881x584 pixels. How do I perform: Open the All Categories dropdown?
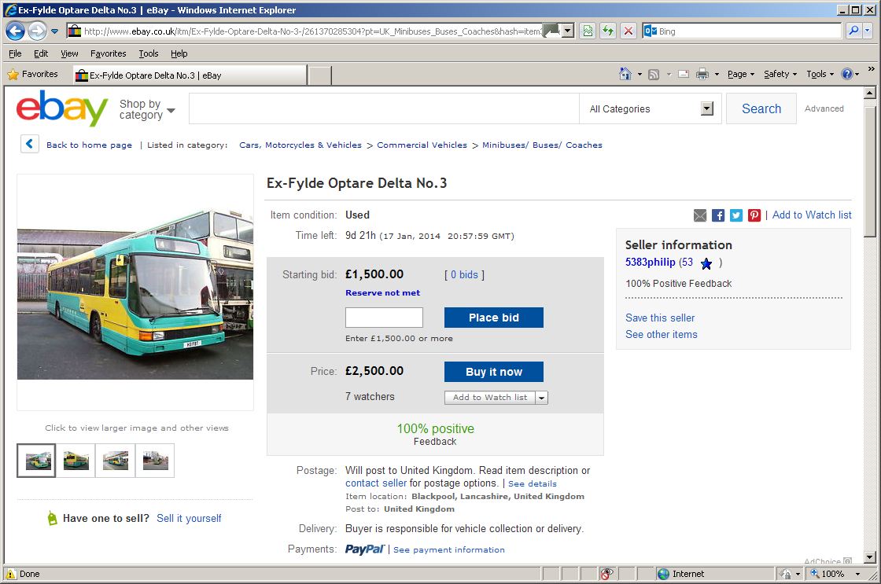coord(650,109)
